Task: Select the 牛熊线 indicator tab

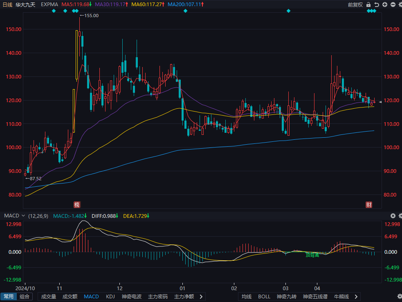Action: [341, 296]
